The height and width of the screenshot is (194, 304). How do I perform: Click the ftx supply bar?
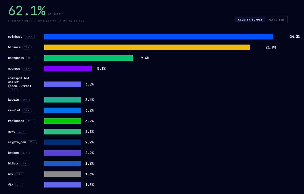tap(62, 185)
